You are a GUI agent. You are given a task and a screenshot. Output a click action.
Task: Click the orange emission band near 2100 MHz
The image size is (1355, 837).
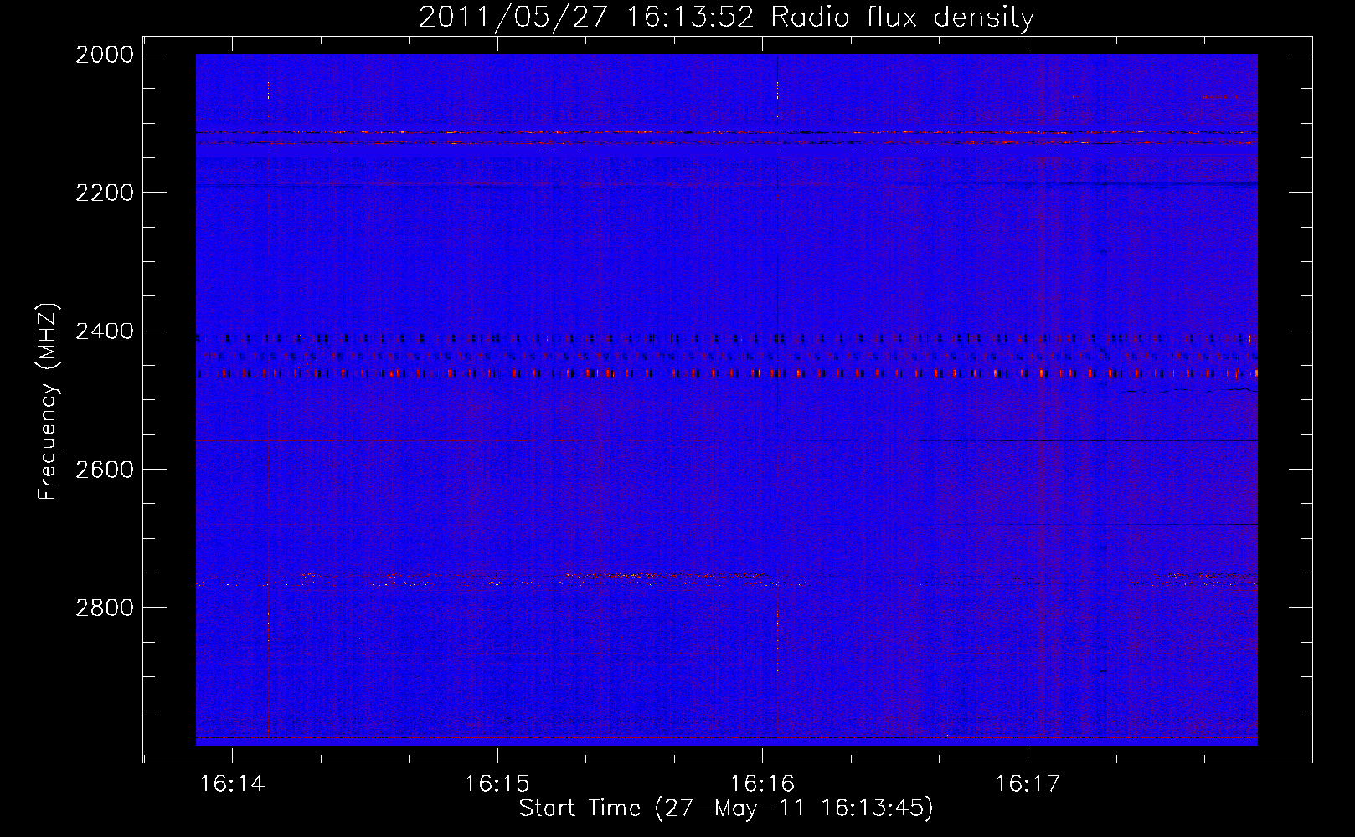pos(586,131)
